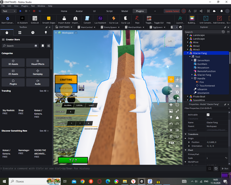
Task: Select the GunMain script in Explorer
Action: (x=202, y=64)
